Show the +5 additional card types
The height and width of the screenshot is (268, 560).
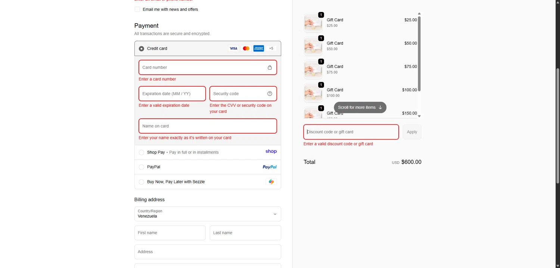point(271,49)
